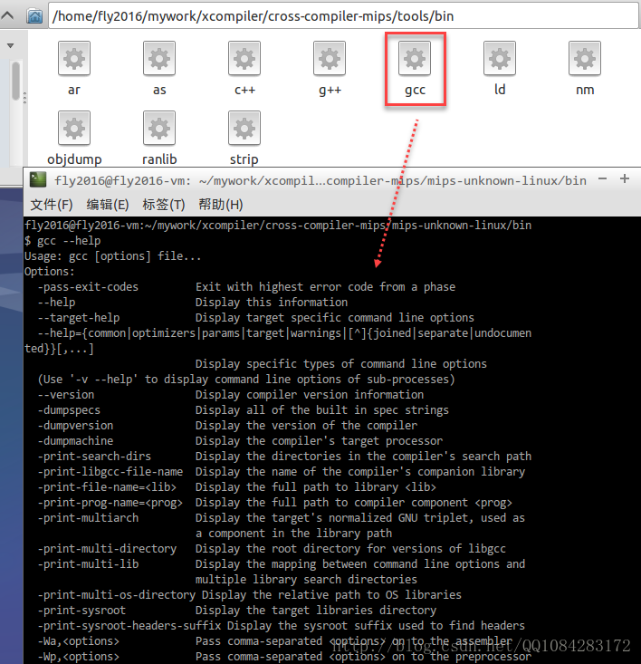Viewport: 641px width, 664px height.
Task: Open the 文件(F) menu in terminal
Action: tap(52, 205)
